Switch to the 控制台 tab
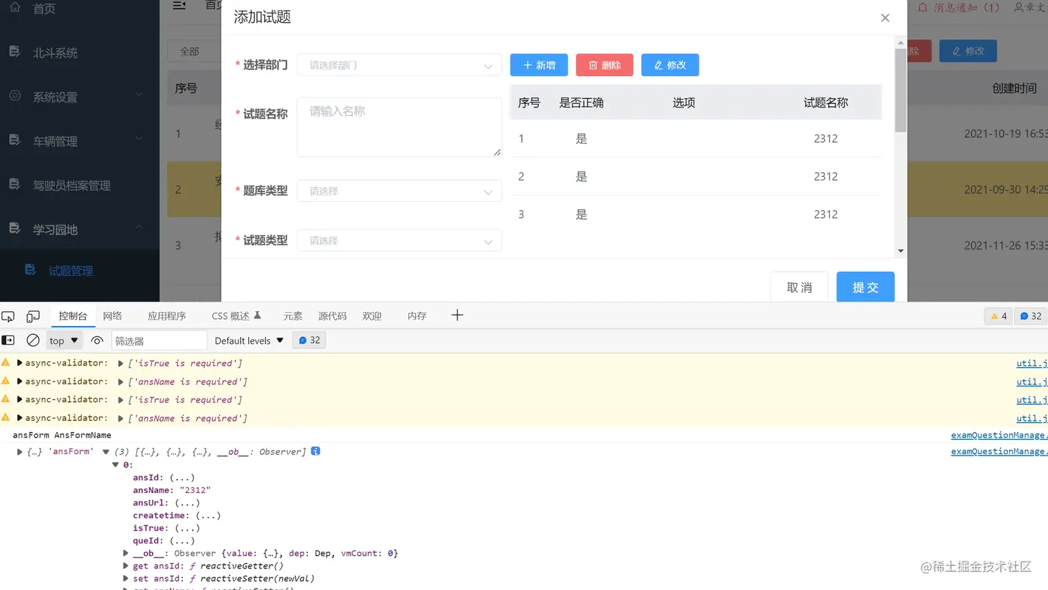The width and height of the screenshot is (1048, 590). [x=73, y=316]
